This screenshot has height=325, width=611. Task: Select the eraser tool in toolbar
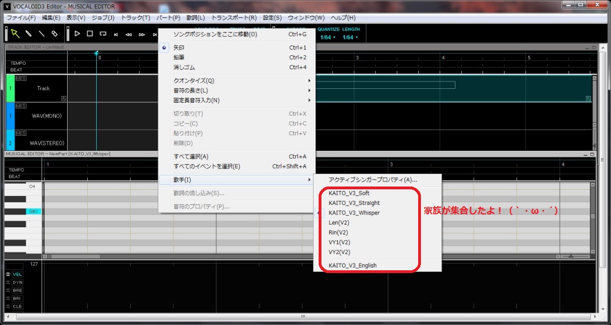coord(55,34)
